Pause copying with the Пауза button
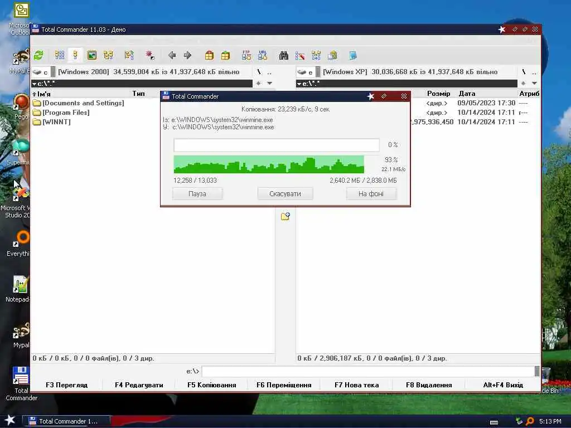 pos(197,193)
